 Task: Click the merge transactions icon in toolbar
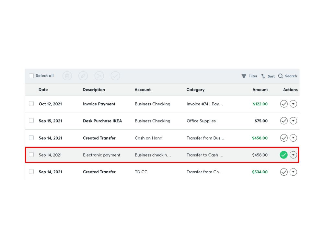pos(99,76)
